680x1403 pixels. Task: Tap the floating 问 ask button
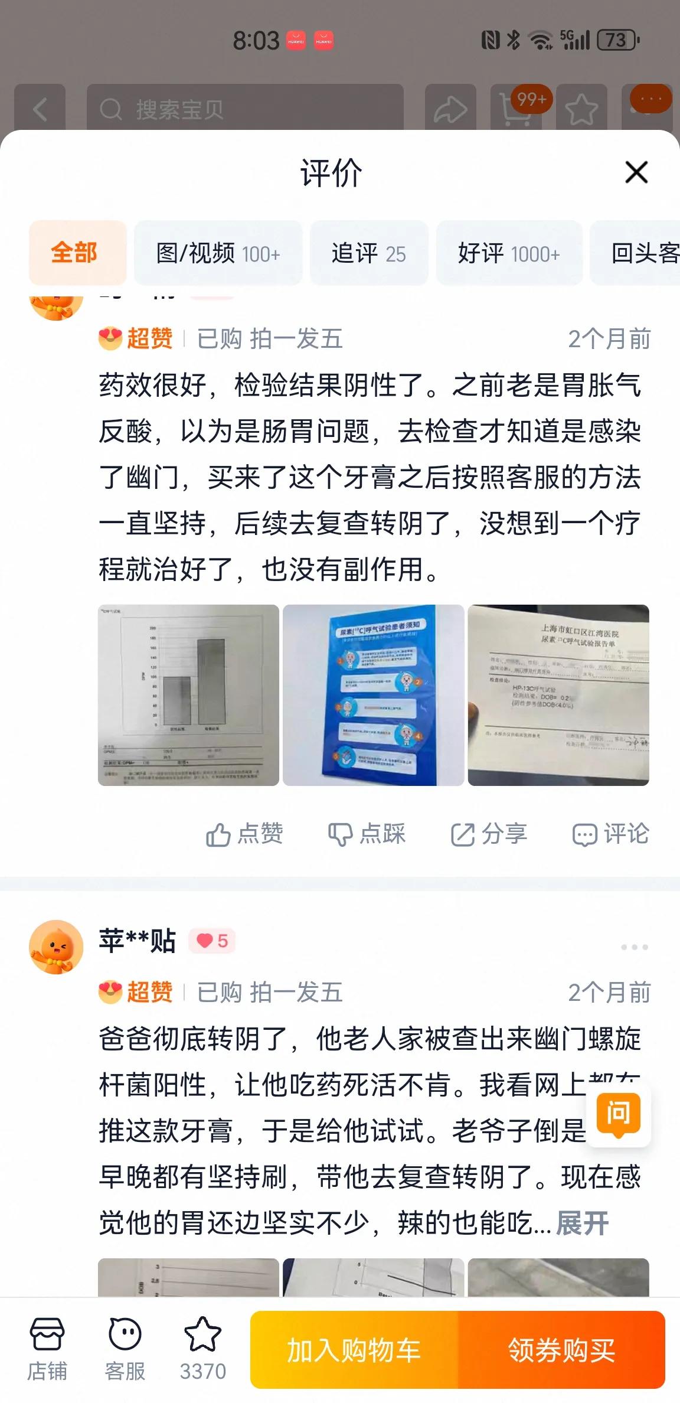[618, 1114]
